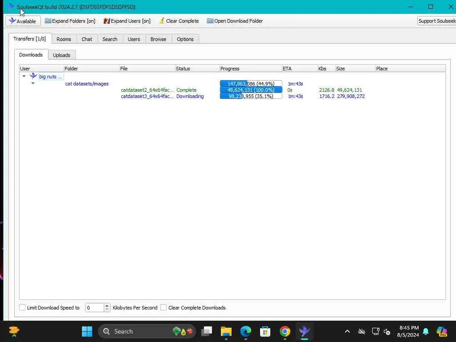This screenshot has width=456, height=342.
Task: Select the Transfers [1/0] tab
Action: [30, 38]
